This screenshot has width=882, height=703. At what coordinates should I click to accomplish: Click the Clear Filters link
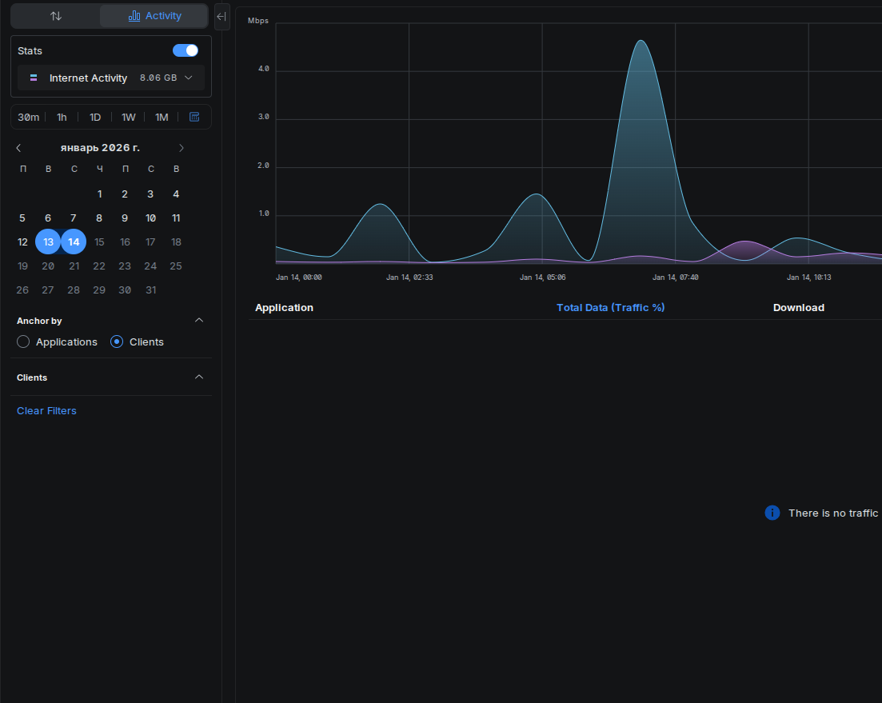(x=46, y=411)
